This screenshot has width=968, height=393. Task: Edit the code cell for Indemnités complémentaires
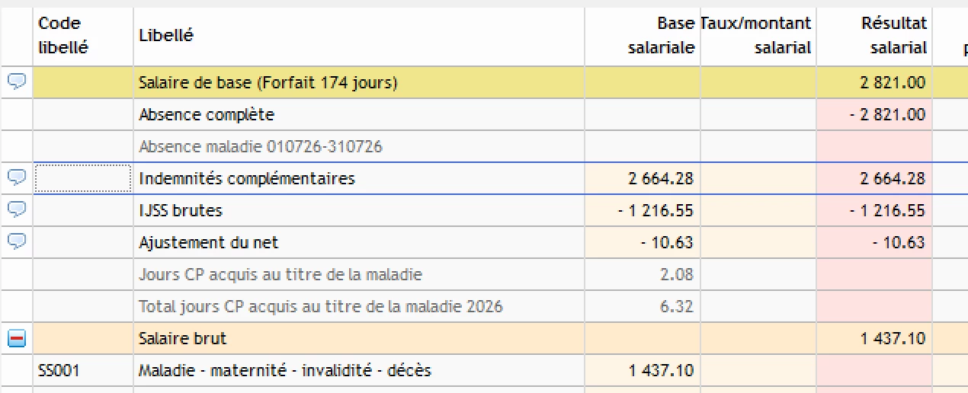(x=83, y=179)
